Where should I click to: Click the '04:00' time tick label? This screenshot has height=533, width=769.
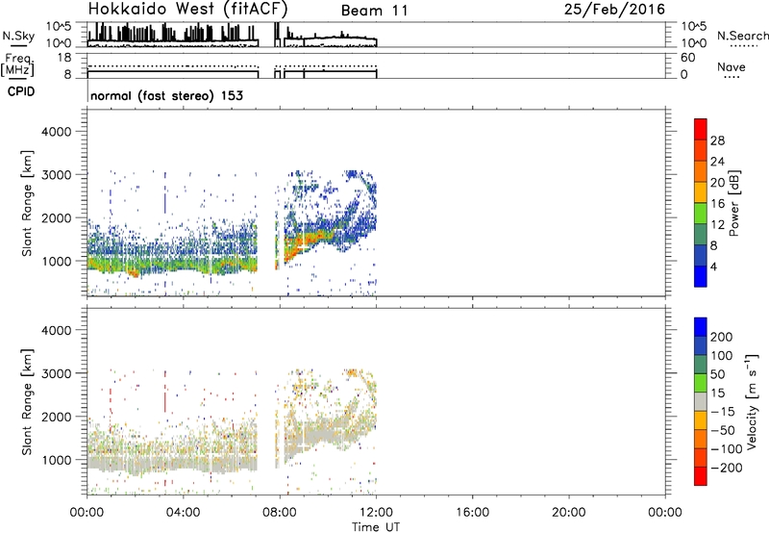click(184, 513)
